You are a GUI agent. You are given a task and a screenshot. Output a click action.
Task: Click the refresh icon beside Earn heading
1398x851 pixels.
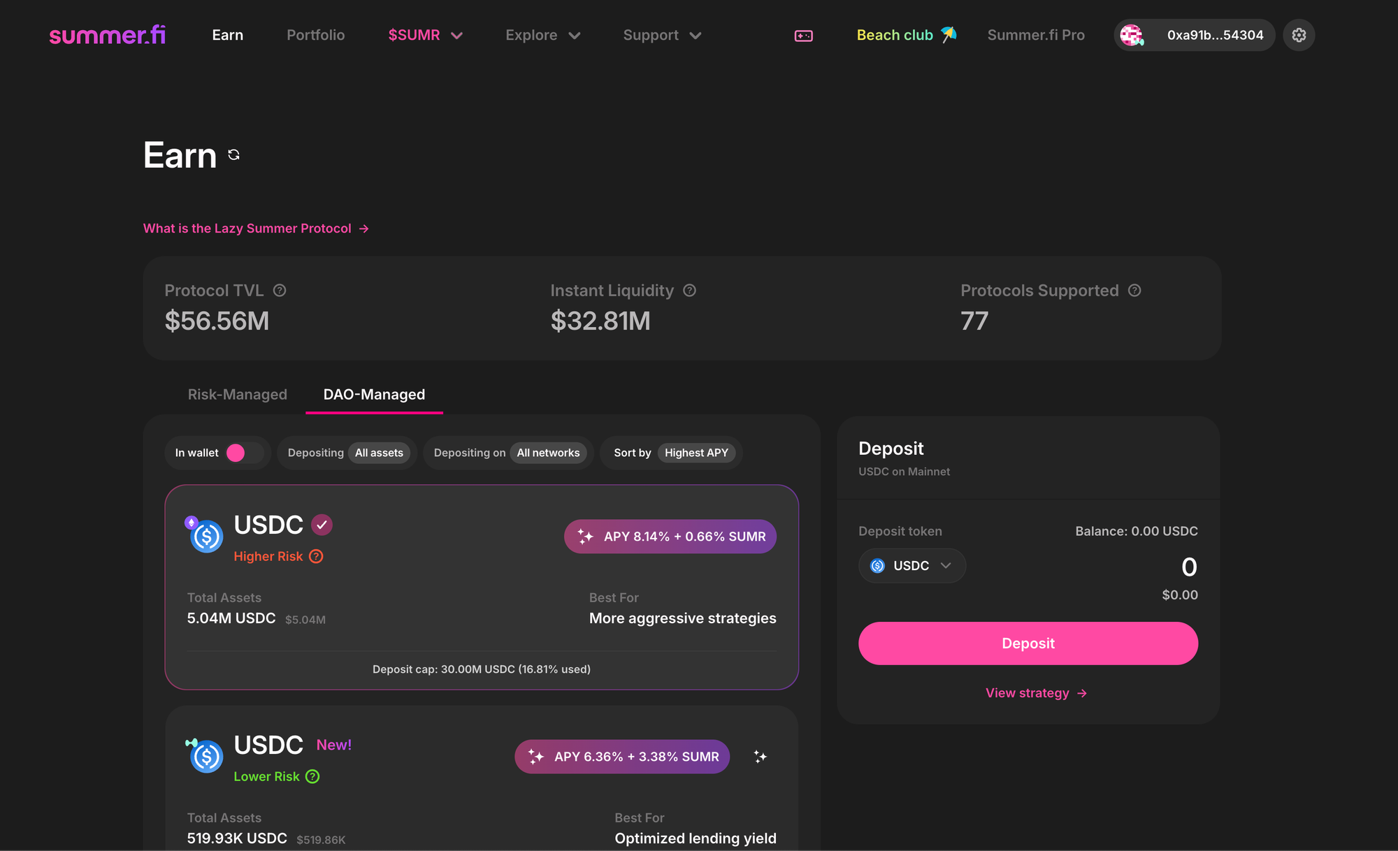(234, 155)
